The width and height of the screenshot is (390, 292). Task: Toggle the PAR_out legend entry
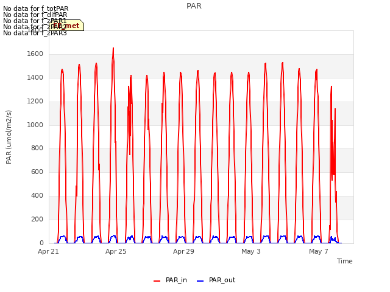(216, 280)
